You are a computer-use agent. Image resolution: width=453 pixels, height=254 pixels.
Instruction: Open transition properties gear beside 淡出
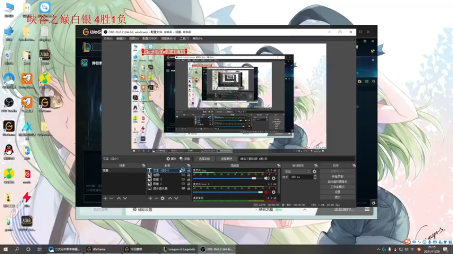(x=315, y=172)
